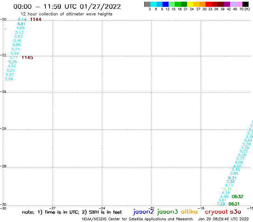Click the Jan 29 08:29:46 UTC timestamp
Screen dimensions: 253x222
223,219
